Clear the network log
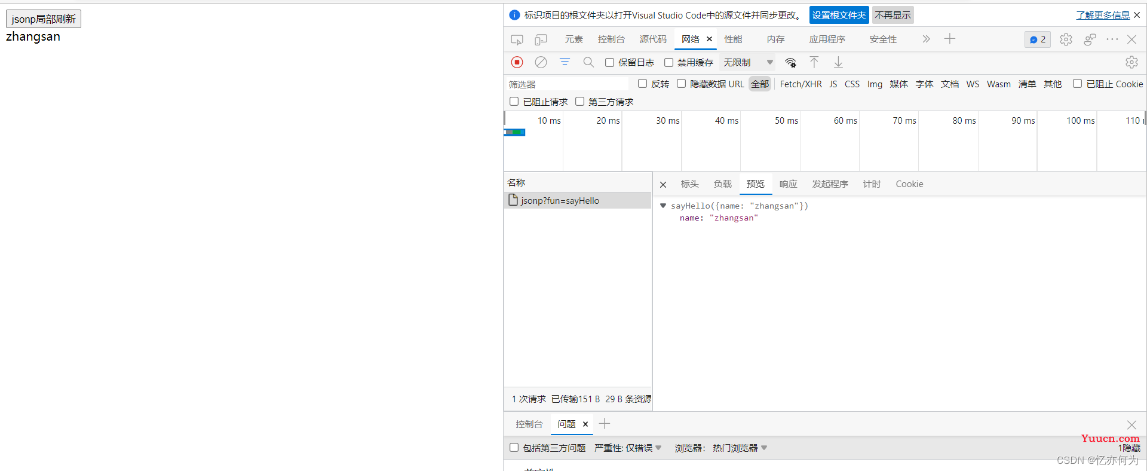The image size is (1147, 471). [x=541, y=62]
